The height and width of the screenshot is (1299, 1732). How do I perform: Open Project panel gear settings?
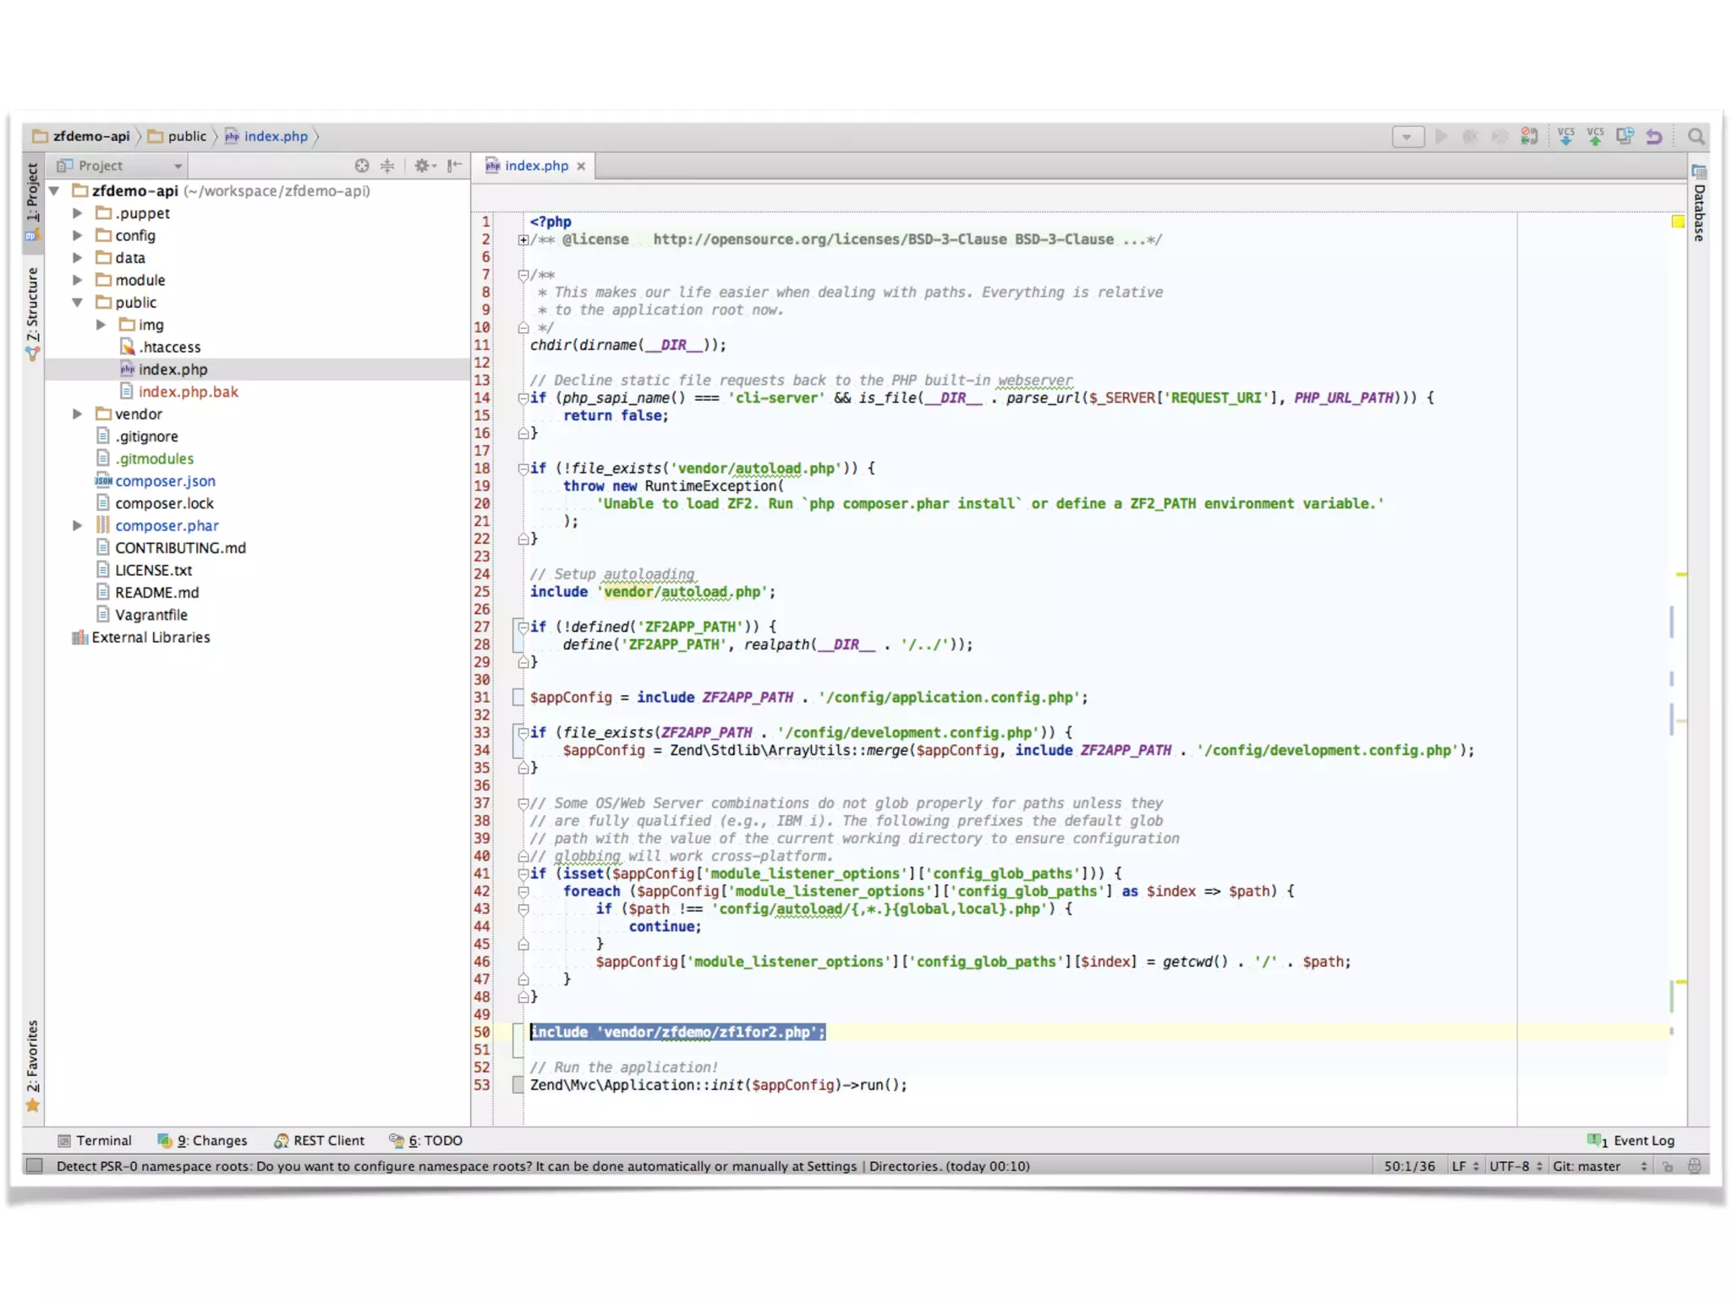click(x=423, y=166)
